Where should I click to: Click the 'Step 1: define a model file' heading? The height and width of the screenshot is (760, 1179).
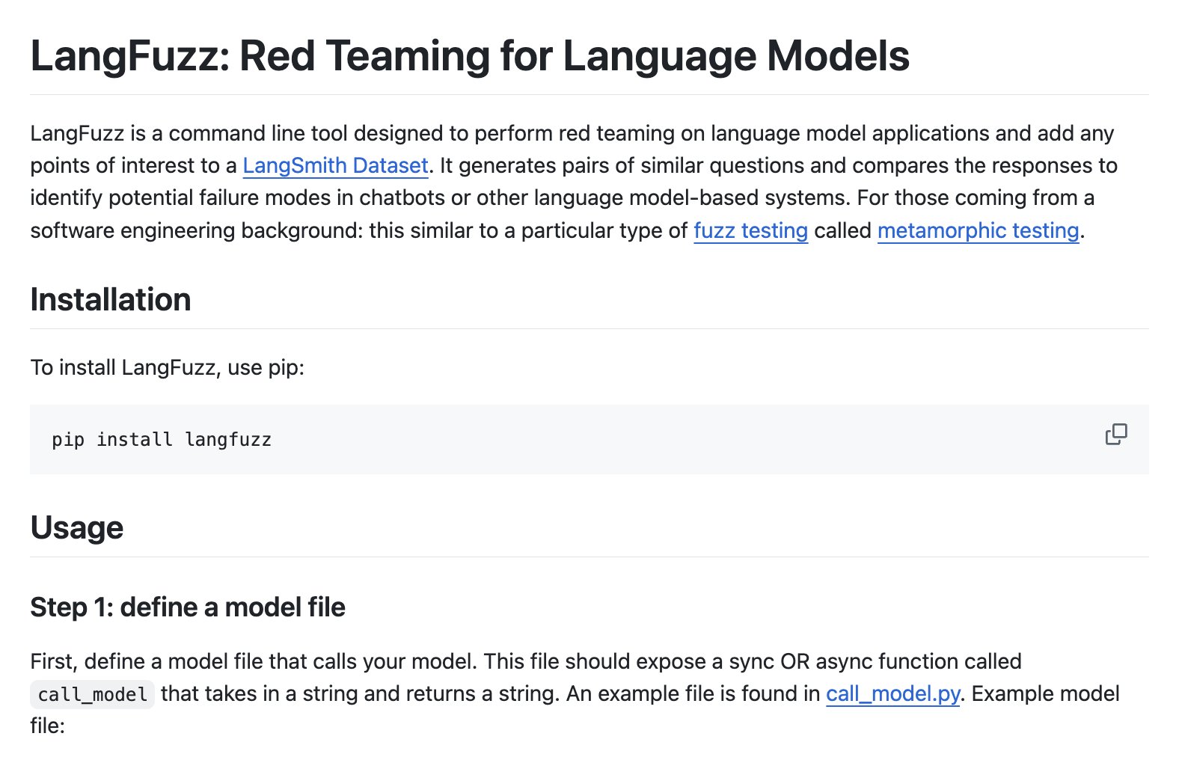coord(188,607)
